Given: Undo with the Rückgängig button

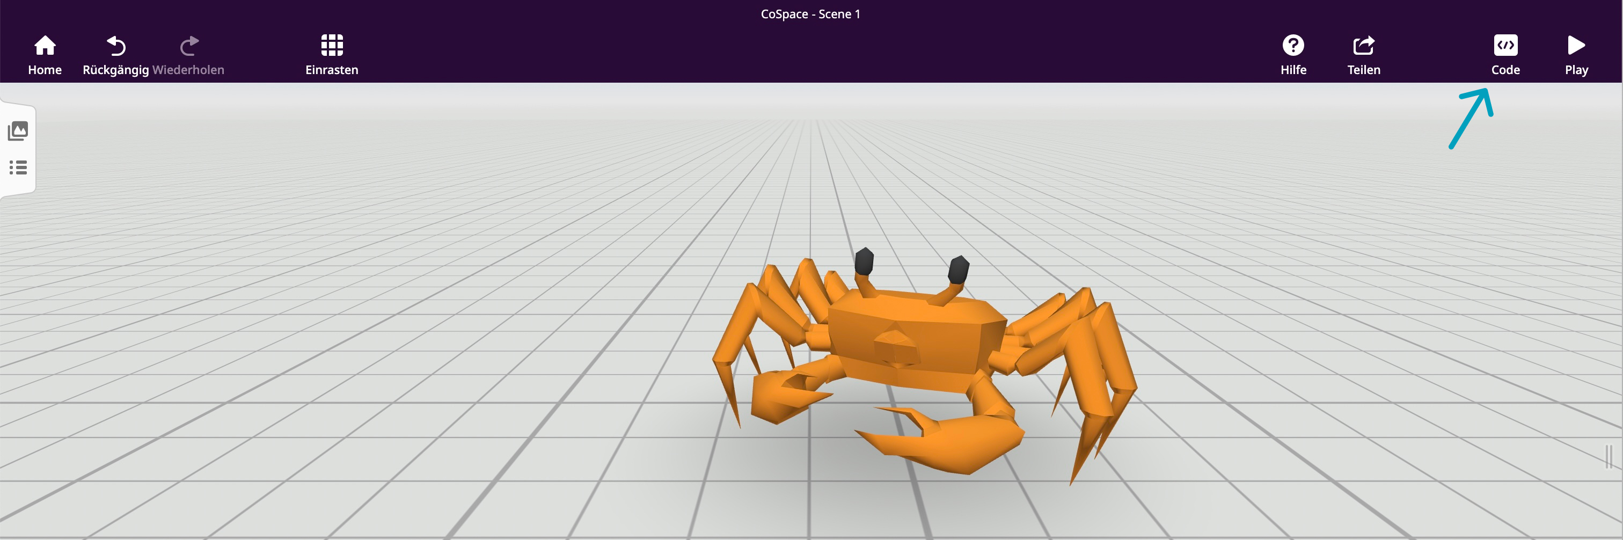Looking at the screenshot, I should pos(116,55).
